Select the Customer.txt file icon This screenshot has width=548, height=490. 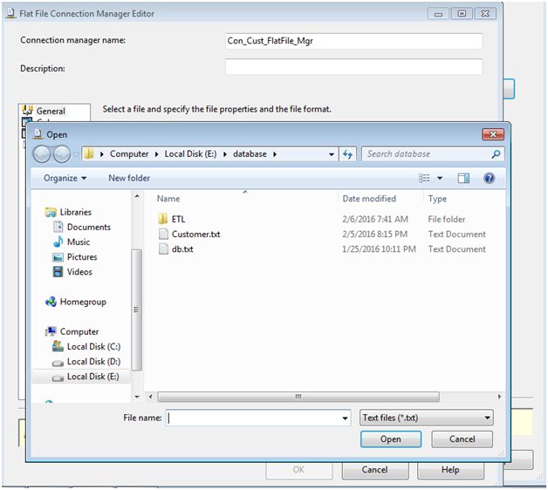click(163, 234)
